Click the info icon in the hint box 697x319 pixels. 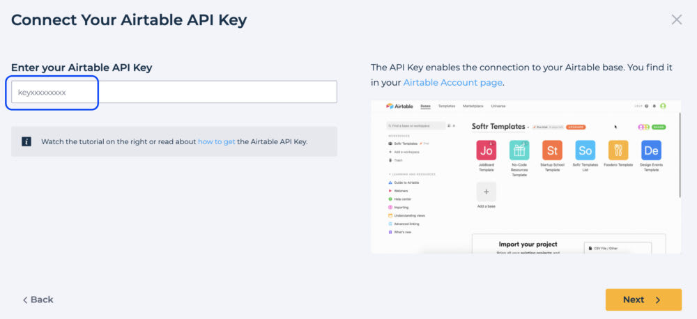point(26,141)
